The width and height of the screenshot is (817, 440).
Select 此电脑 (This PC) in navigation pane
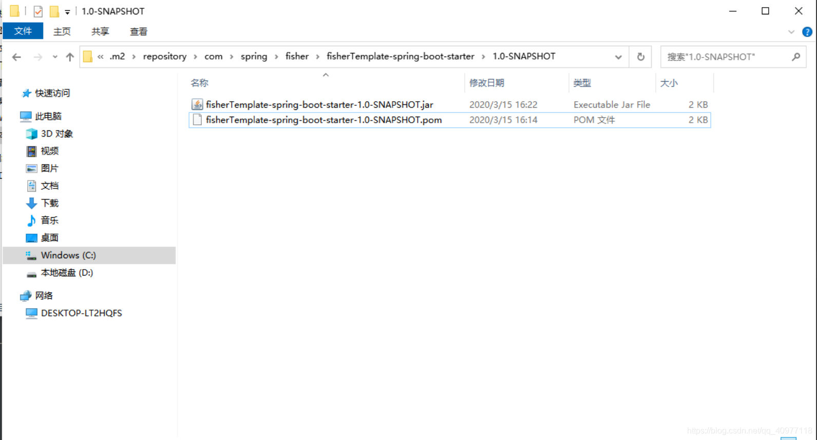48,116
